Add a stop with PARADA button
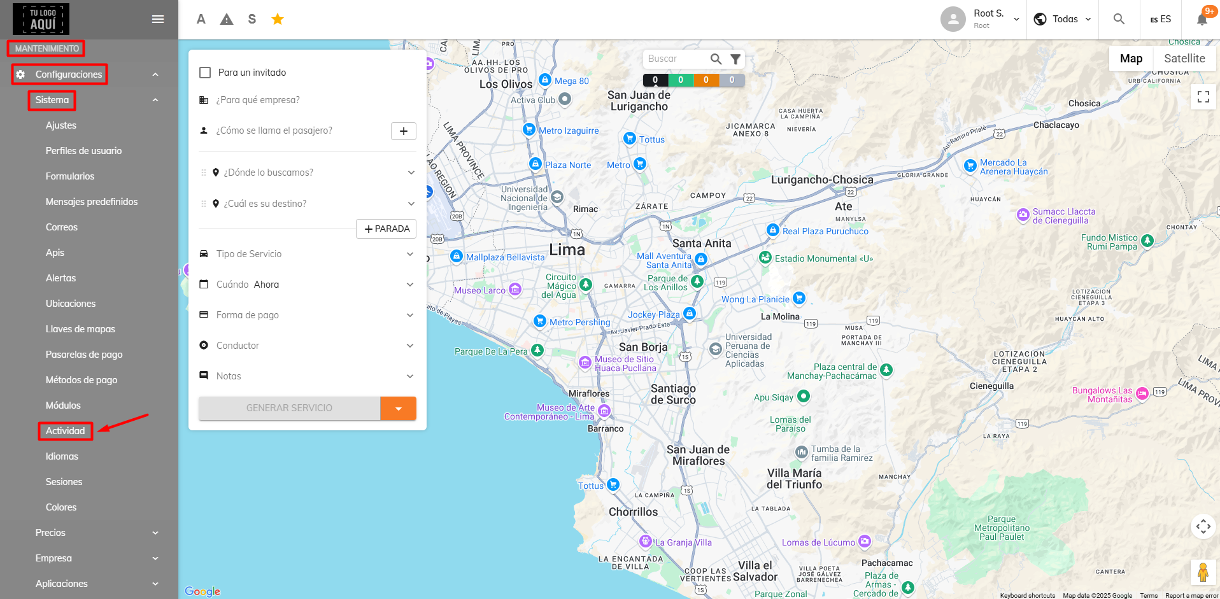 click(387, 229)
